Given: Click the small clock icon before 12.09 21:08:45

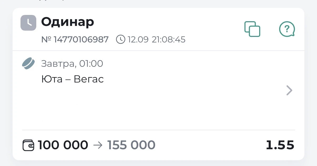Looking at the screenshot, I should [121, 40].
